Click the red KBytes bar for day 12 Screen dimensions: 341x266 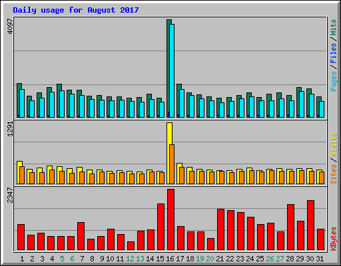[131, 246]
